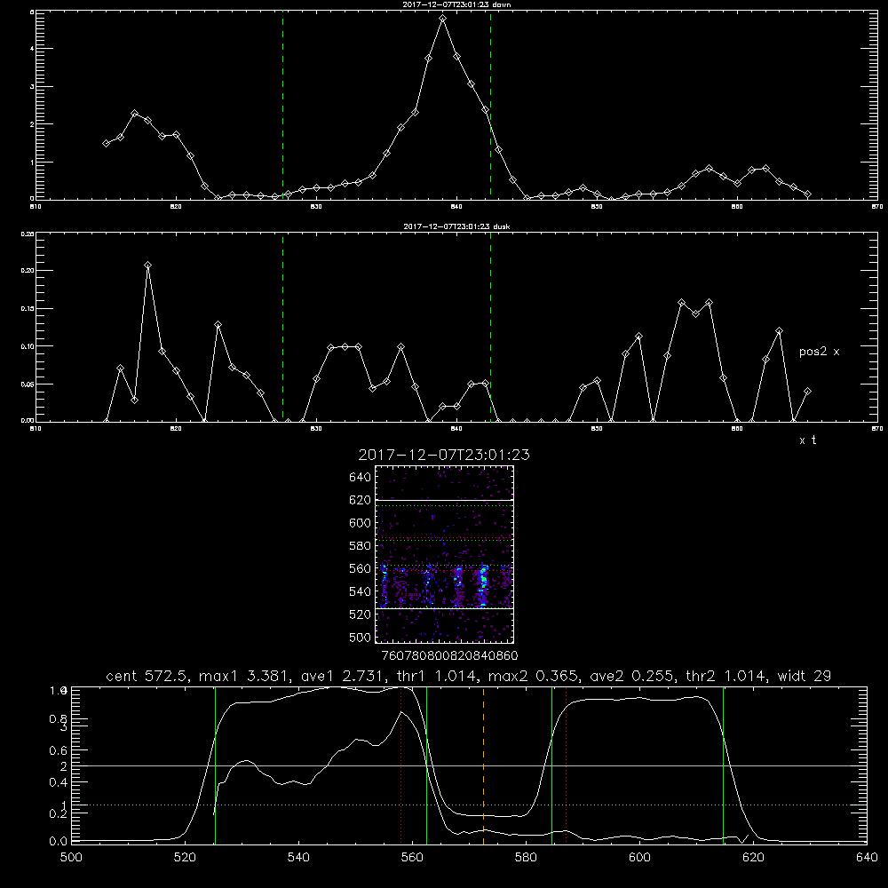Click the '540' y-axis label of spectrogram
Screen dimensions: 888x888
point(361,591)
